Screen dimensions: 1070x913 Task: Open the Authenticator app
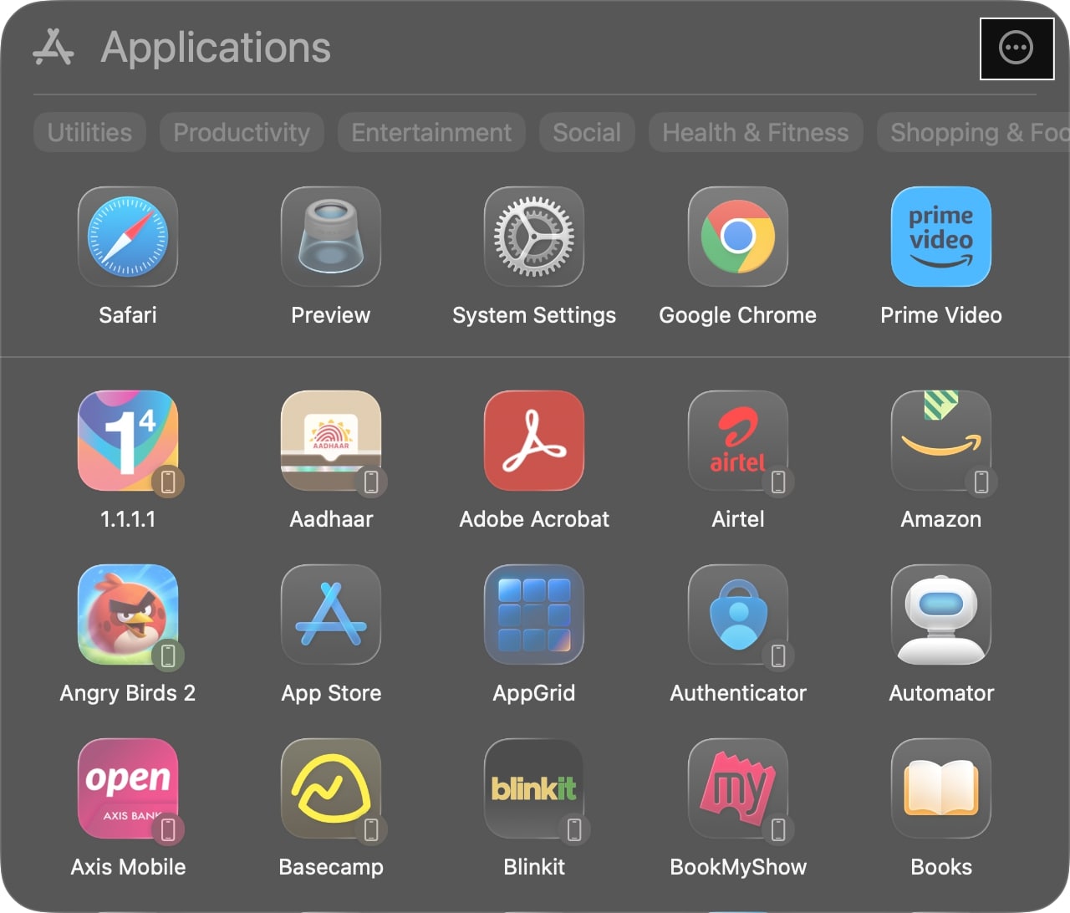pos(737,615)
